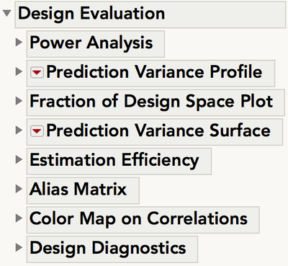288x266 pixels.
Task: Expand the Design Diagnostics section
Action: [19, 247]
